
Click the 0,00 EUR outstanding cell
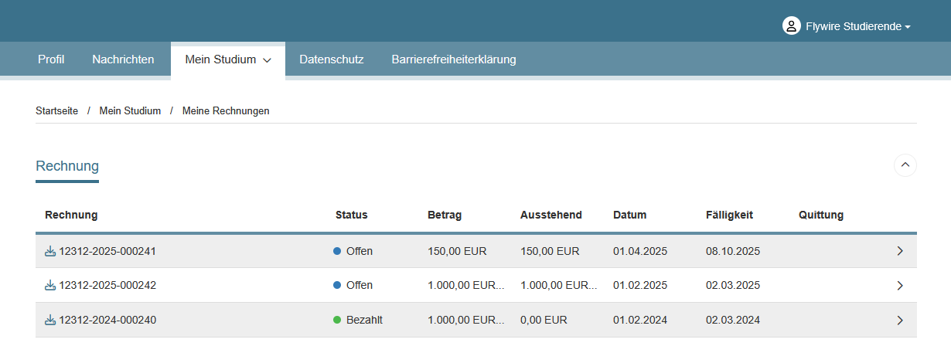click(544, 320)
